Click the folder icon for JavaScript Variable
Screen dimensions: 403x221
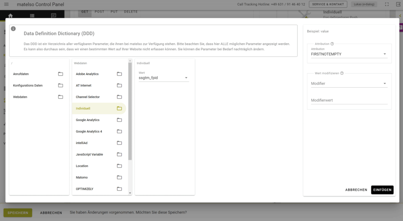click(120, 155)
